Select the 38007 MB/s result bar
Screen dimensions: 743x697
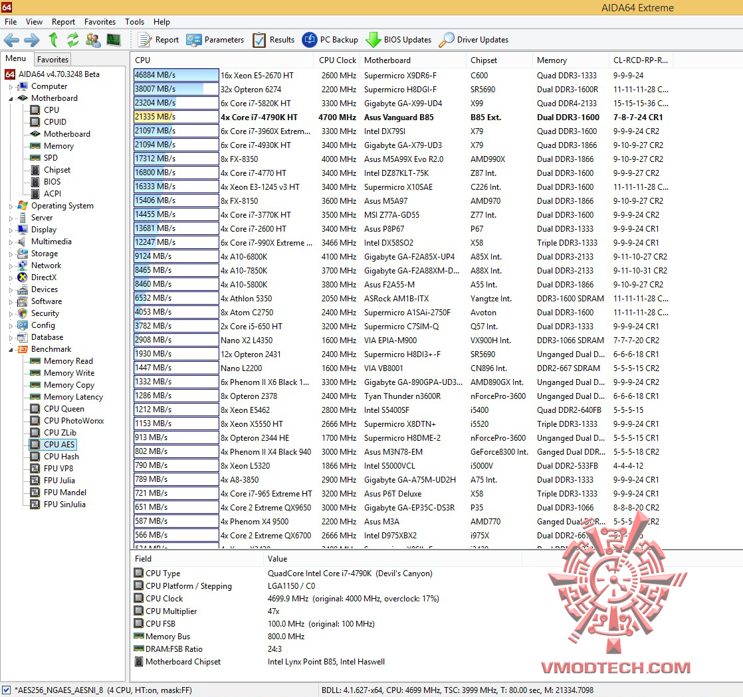[176, 89]
